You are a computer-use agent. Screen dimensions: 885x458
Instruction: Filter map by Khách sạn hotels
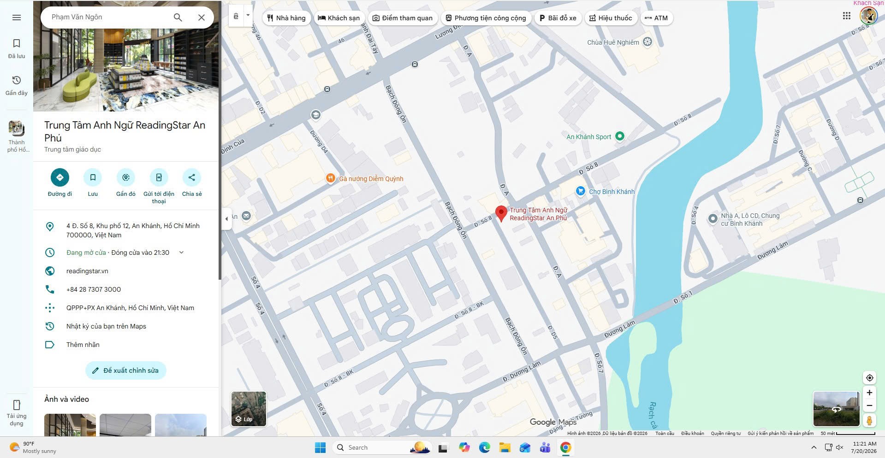339,18
